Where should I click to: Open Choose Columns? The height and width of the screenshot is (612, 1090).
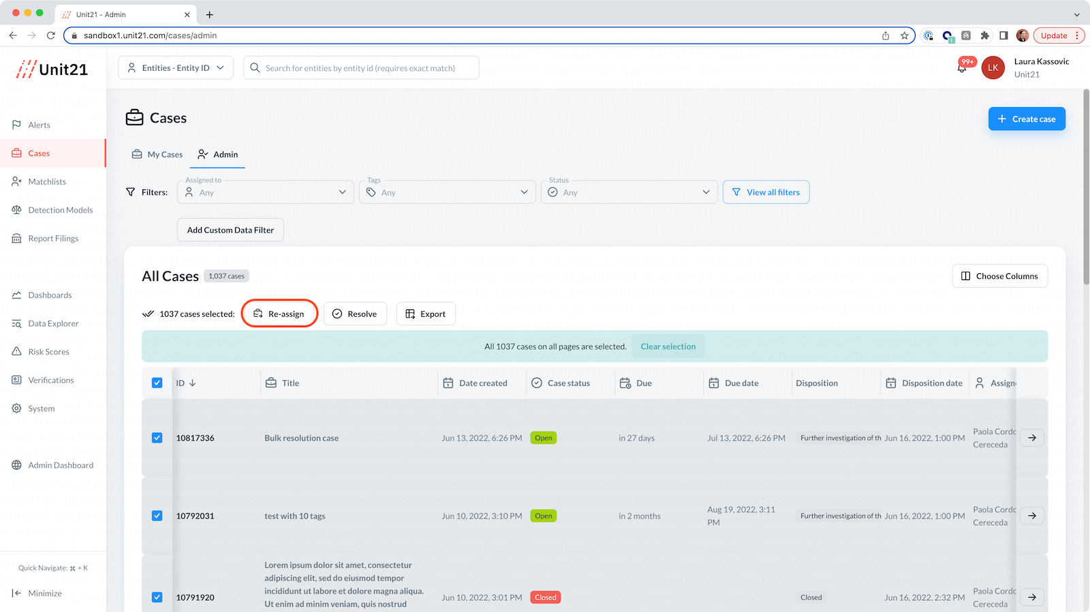pos(999,276)
